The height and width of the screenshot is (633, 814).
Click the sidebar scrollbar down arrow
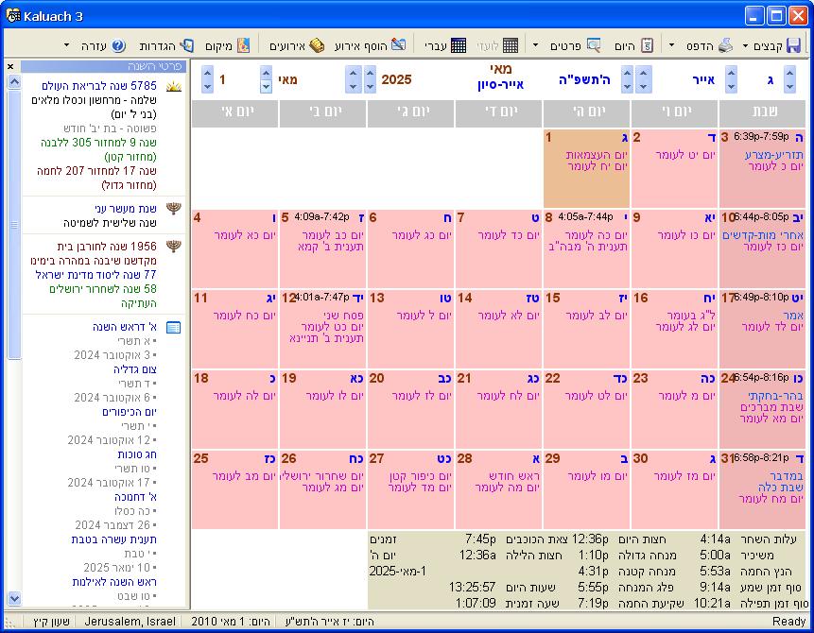pyautogui.click(x=14, y=598)
